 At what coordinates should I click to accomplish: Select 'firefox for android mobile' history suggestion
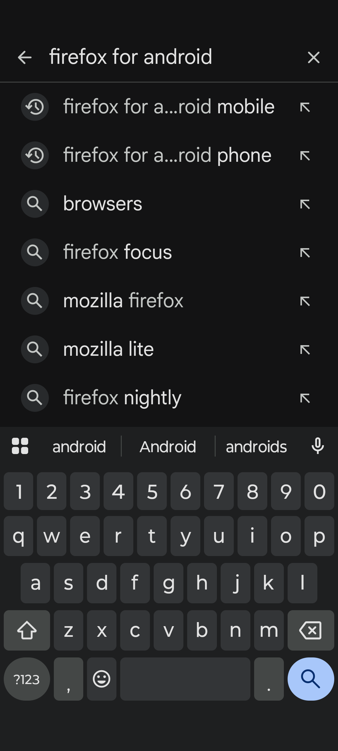[169, 107]
